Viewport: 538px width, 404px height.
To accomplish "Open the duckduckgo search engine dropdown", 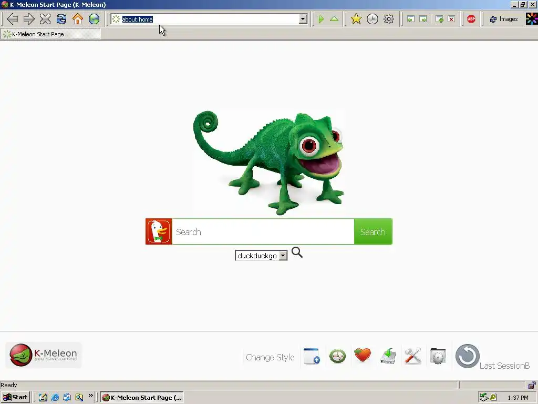I will pyautogui.click(x=261, y=256).
